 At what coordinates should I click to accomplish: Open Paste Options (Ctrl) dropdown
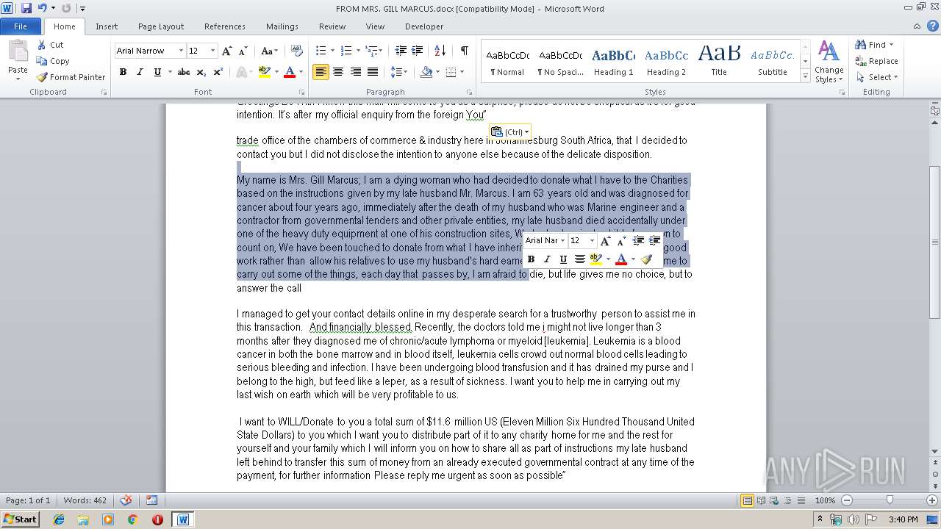click(x=510, y=132)
